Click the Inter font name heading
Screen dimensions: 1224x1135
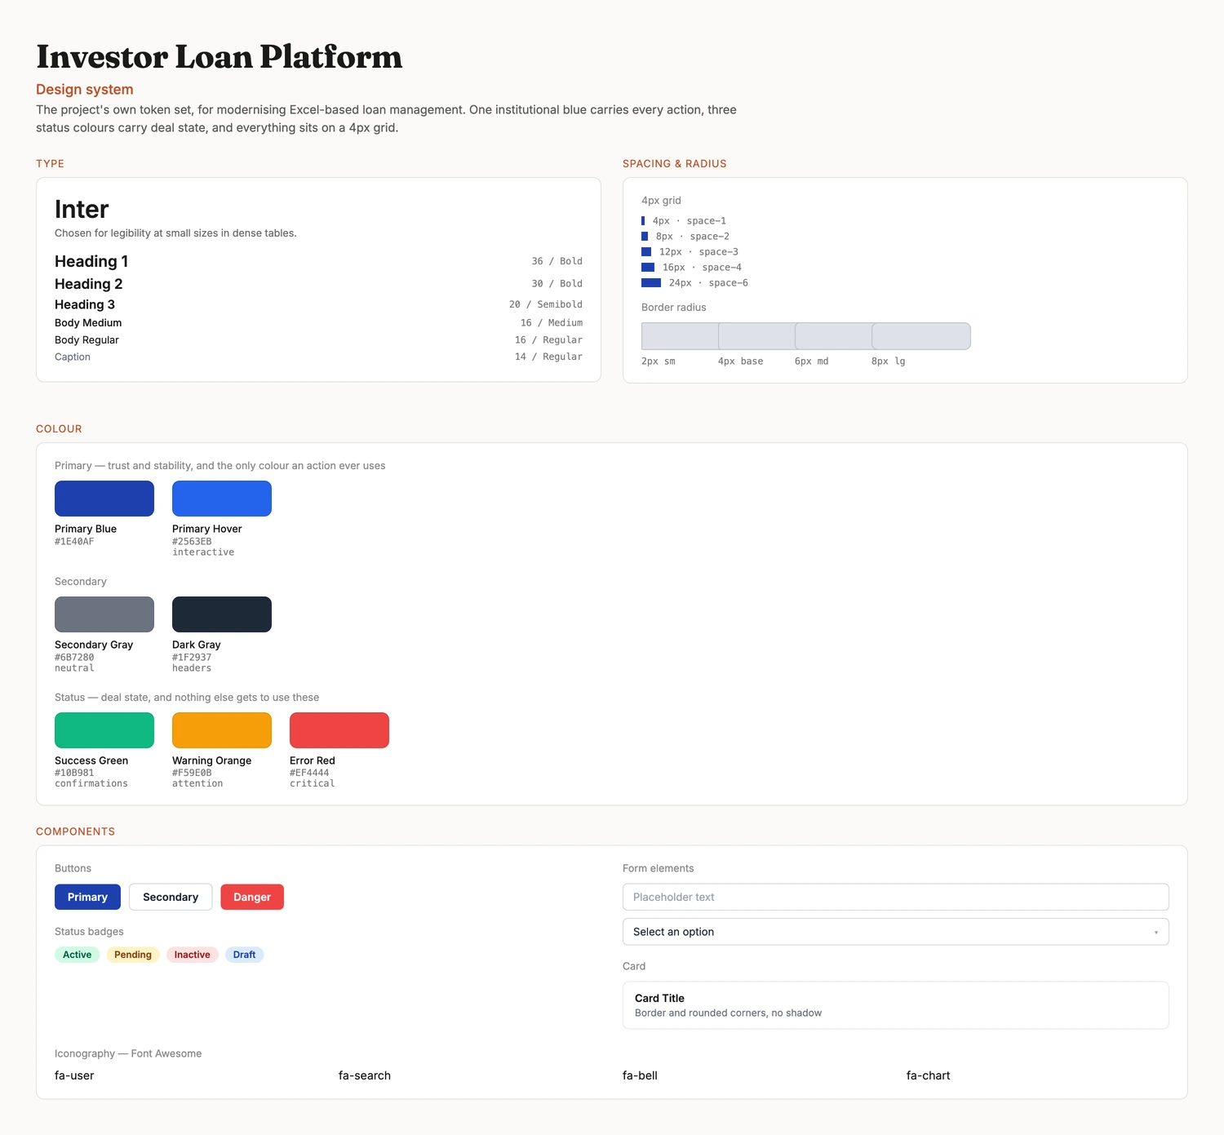pos(82,210)
